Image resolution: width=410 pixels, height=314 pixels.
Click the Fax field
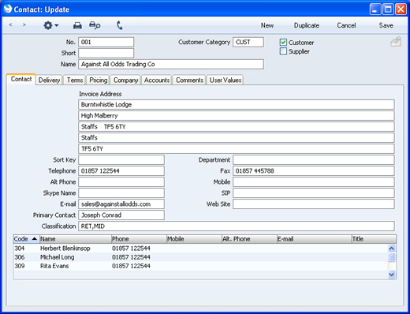point(314,170)
